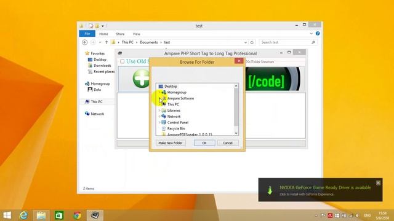Image resolution: width=394 pixels, height=221 pixels.
Task: Select Desktop in the folder tree
Action: pyautogui.click(x=171, y=86)
